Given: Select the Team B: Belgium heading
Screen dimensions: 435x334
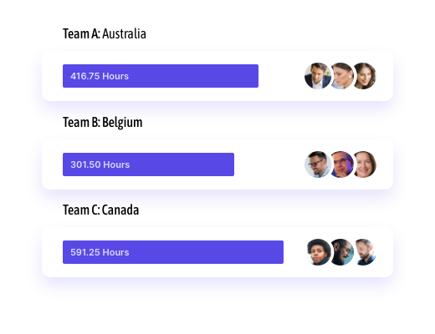Looking at the screenshot, I should 102,123.
